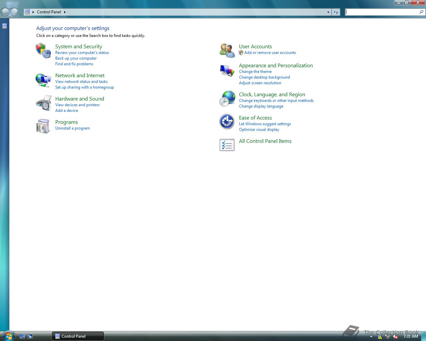Click the Control Panel taskbar button
Image resolution: width=426 pixels, height=341 pixels.
[x=78, y=336]
